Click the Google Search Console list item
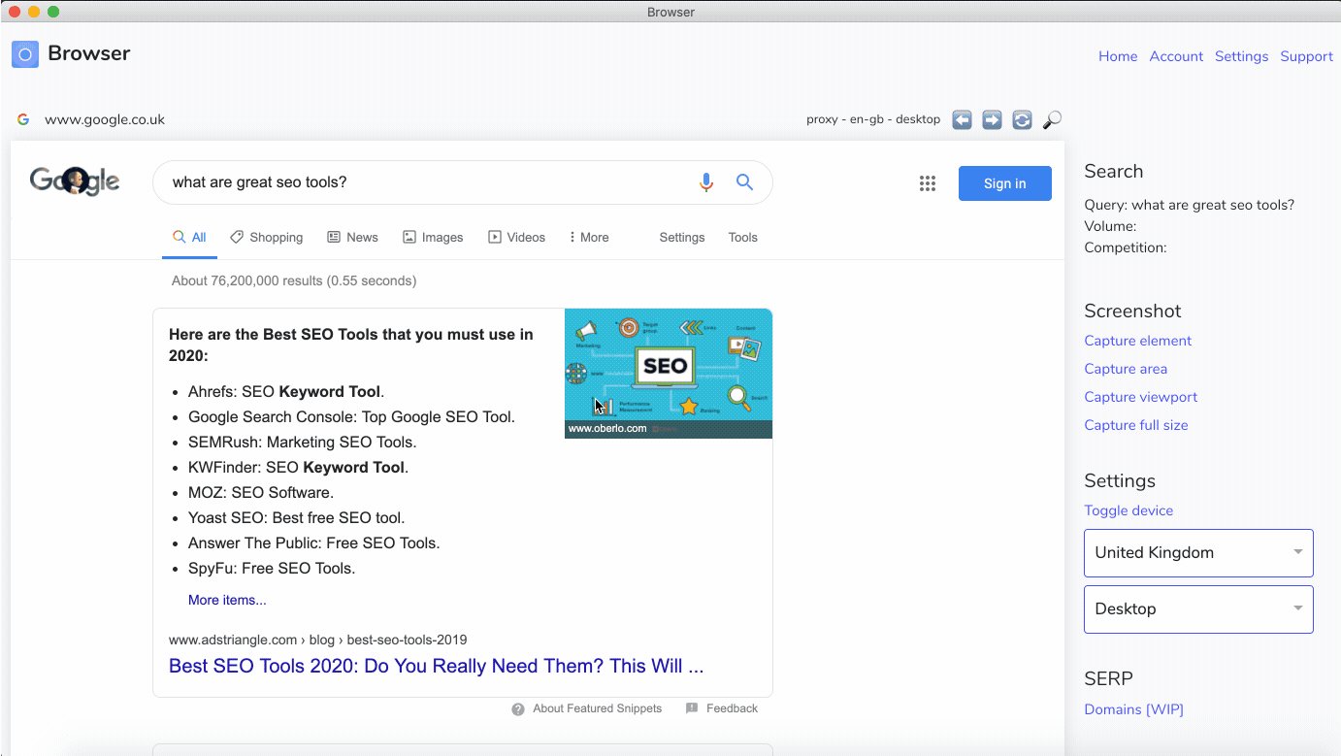 [x=351, y=417]
